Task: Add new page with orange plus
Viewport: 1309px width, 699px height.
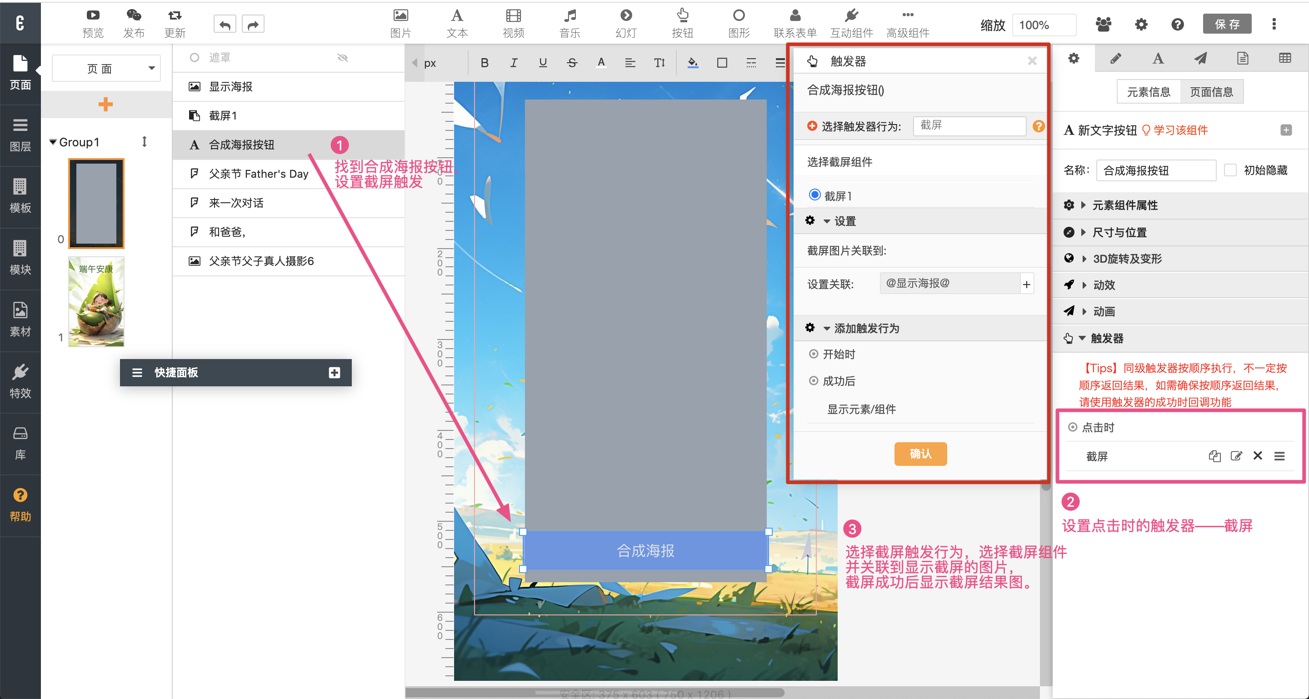Action: (x=105, y=104)
